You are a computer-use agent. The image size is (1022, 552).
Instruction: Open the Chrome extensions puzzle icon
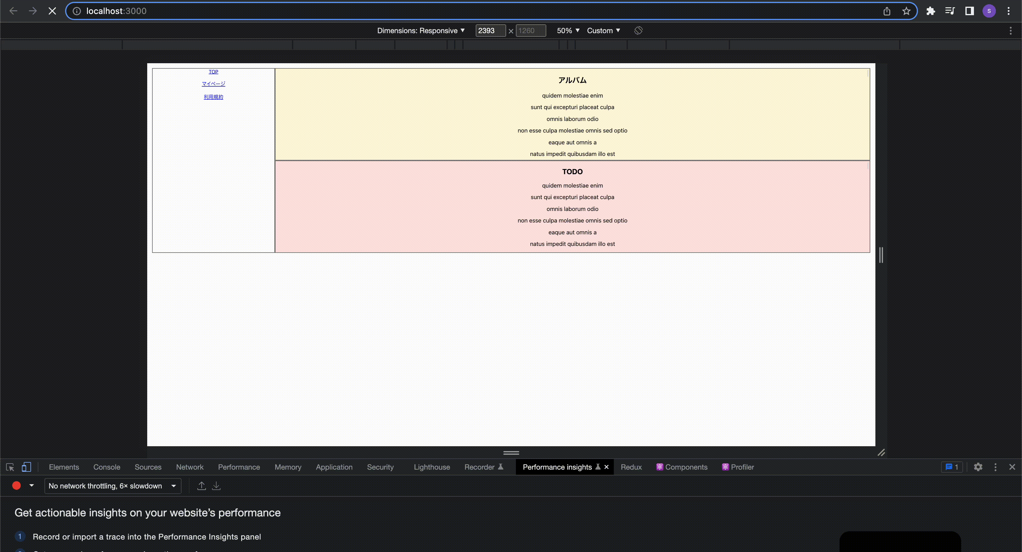930,11
